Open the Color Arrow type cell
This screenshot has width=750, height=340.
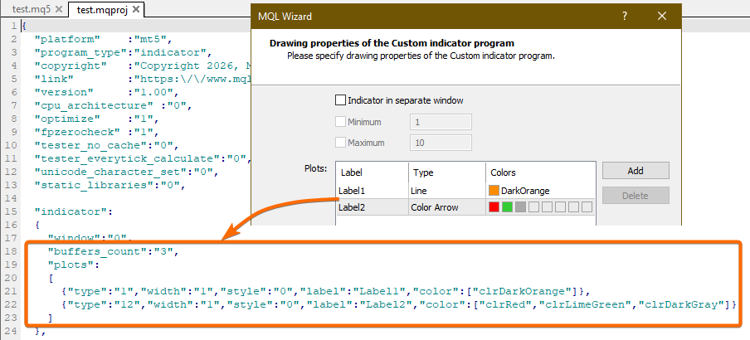pyautogui.click(x=446, y=207)
